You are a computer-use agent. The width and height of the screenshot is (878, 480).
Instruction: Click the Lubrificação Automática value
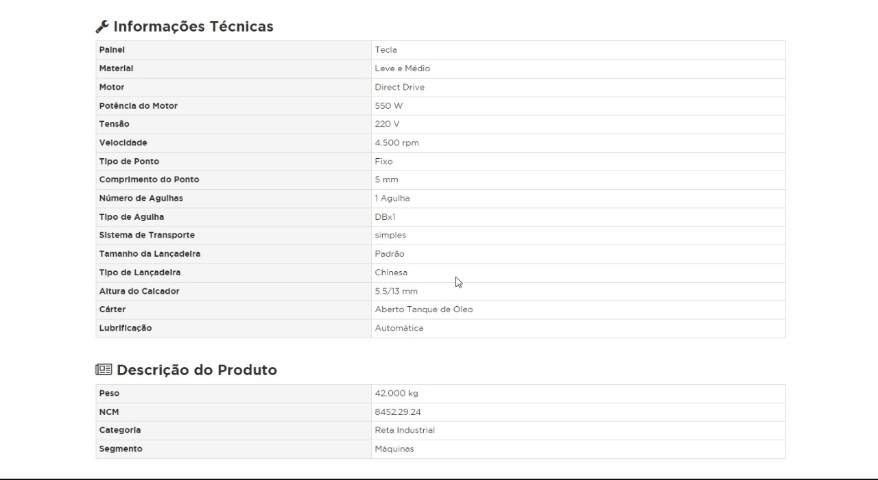399,328
